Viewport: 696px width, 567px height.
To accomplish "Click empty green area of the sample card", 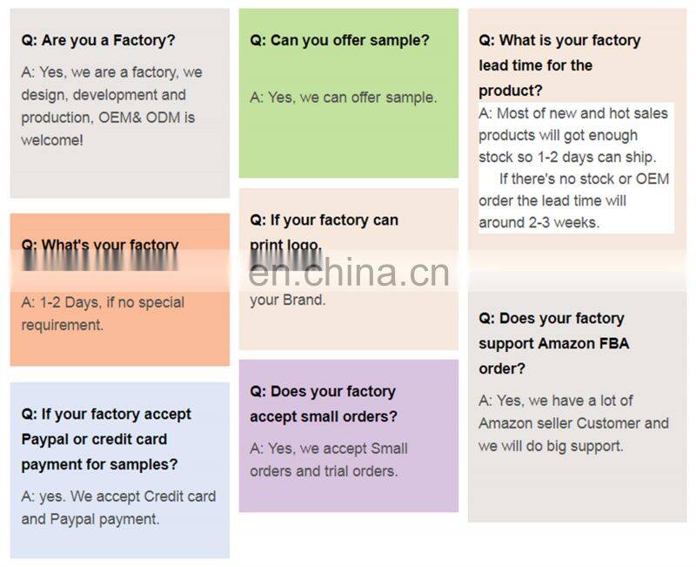I will click(x=348, y=146).
